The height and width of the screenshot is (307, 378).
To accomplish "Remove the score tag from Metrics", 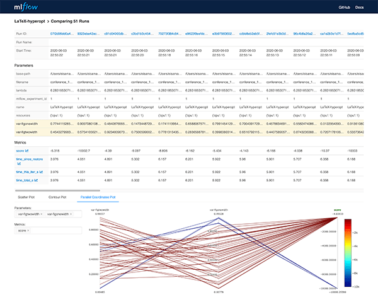I will tap(28, 231).
